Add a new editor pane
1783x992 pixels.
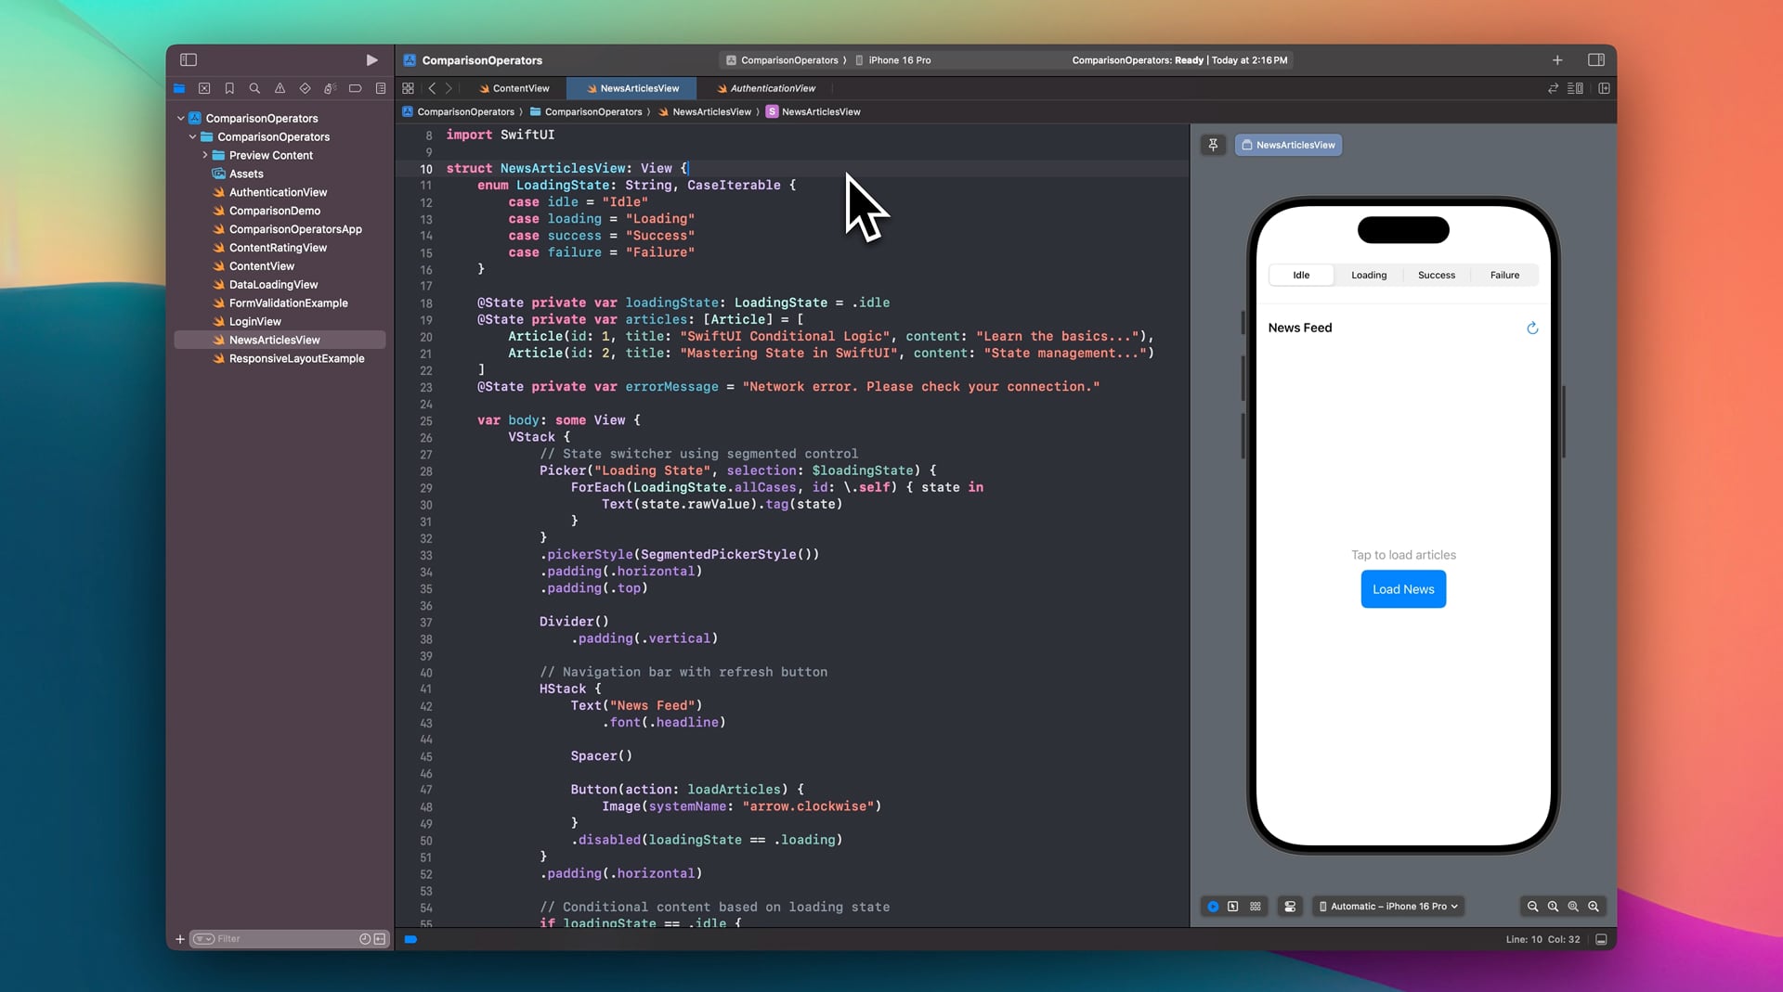click(1604, 88)
